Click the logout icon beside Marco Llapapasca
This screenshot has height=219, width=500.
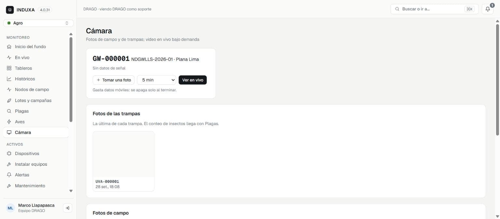67,208
